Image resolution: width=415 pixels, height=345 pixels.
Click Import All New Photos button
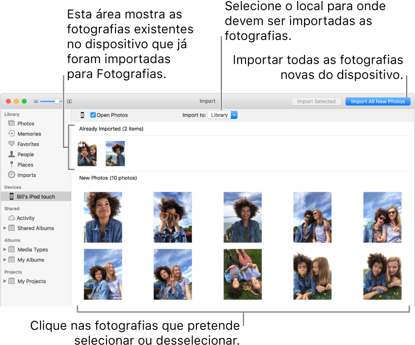(x=378, y=101)
